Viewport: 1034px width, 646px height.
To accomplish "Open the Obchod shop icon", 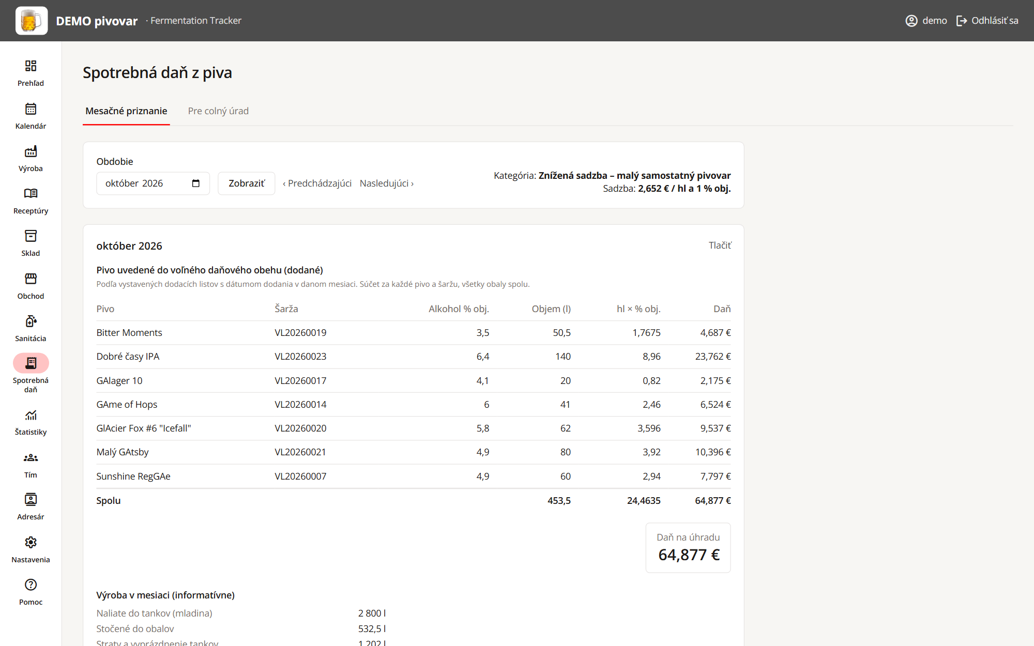I will pyautogui.click(x=31, y=279).
